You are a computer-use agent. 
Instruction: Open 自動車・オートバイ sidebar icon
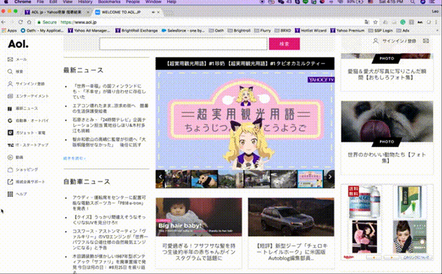coord(10,120)
